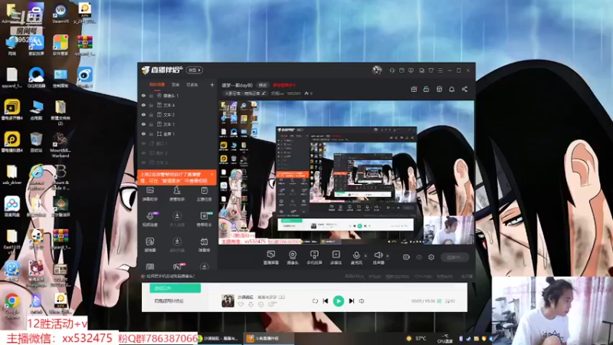613x345 pixels.
Task: Switch to the third scene tab
Action: (192, 84)
